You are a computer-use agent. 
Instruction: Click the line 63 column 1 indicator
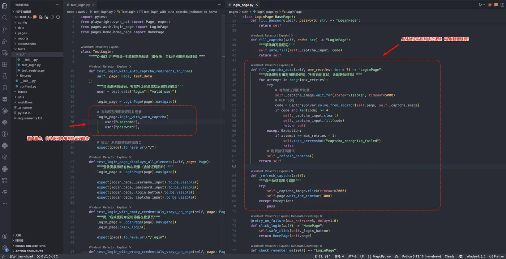[322, 256]
